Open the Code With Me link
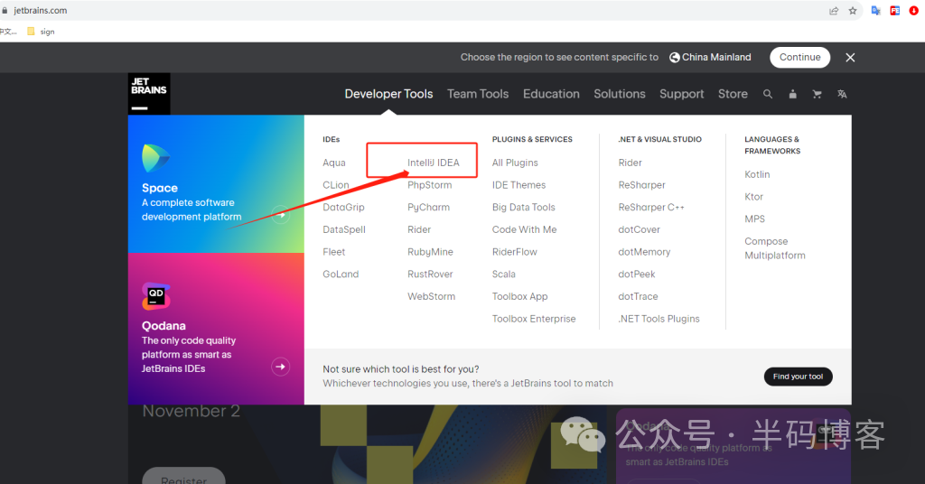The image size is (925, 484). [x=525, y=230]
